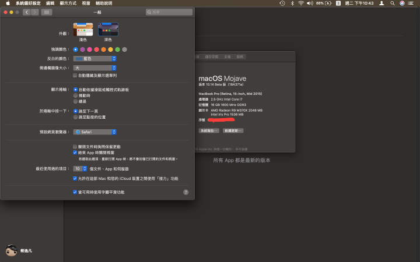The width and height of the screenshot is (420, 262).
Task: Click 軟體更新 button in About window
Action: [233, 131]
